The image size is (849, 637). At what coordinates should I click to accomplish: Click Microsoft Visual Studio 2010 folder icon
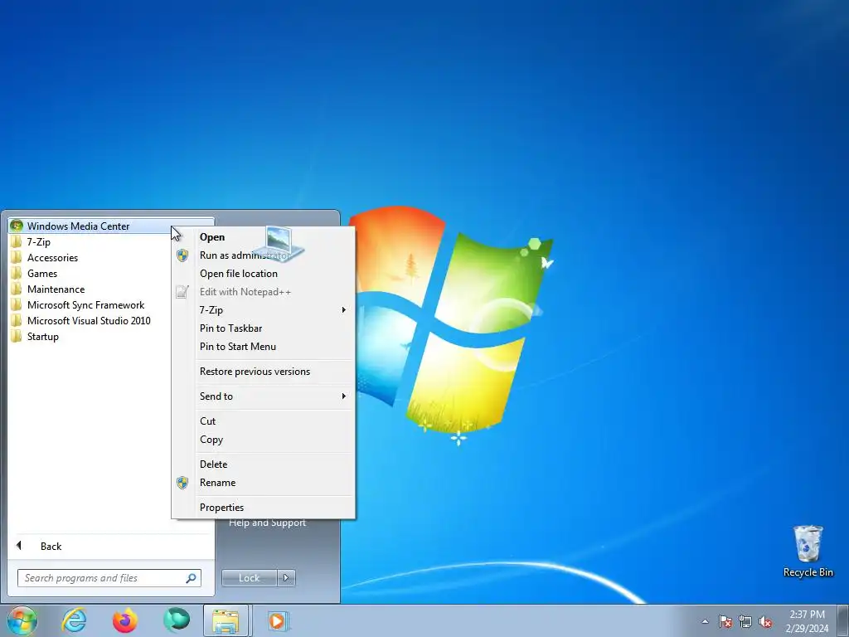pyautogui.click(x=17, y=320)
